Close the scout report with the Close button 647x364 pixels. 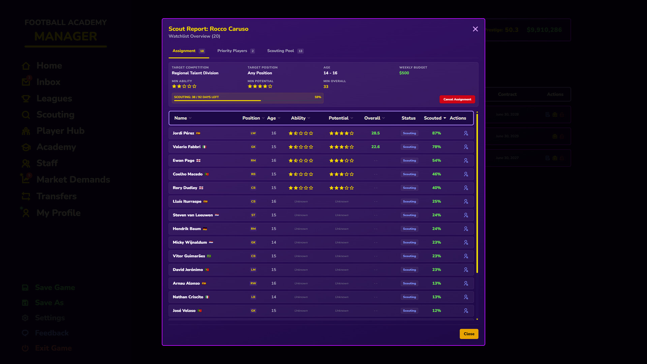[469, 334]
